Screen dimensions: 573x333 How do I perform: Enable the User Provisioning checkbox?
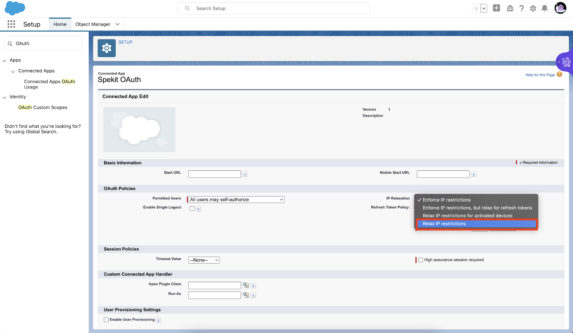point(106,320)
